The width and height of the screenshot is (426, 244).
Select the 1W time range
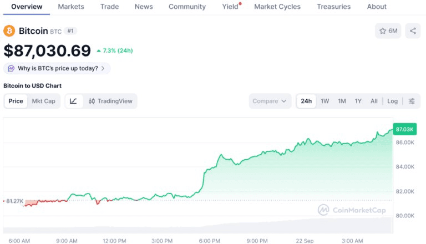point(324,101)
